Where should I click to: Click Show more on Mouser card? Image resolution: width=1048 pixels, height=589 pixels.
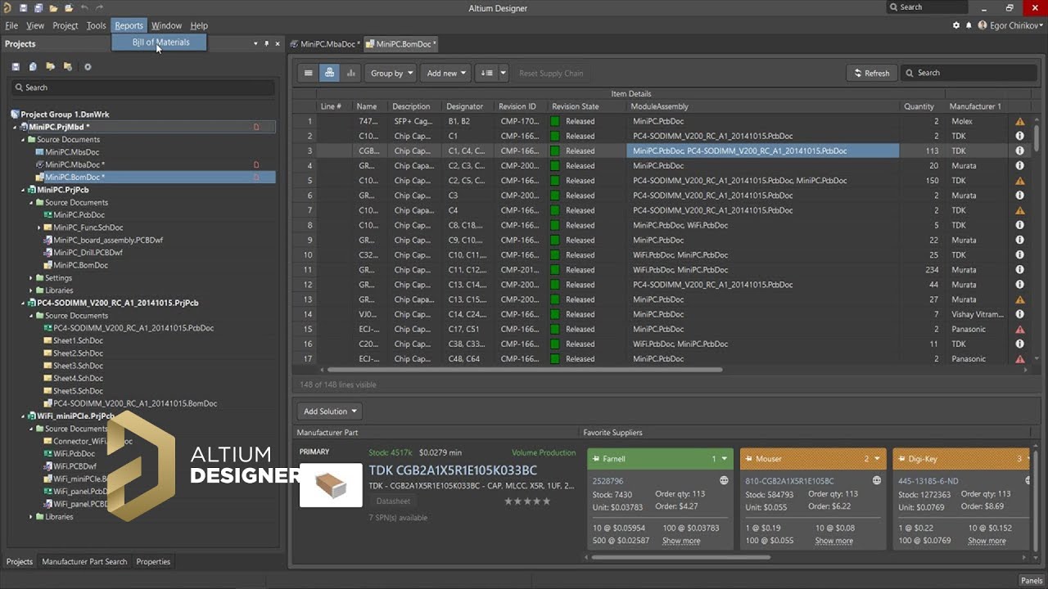[x=834, y=541]
